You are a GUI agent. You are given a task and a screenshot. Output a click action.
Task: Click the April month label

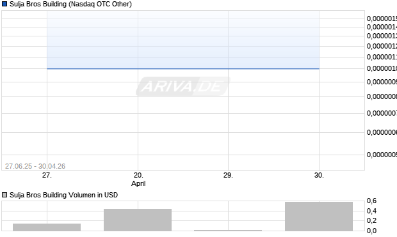point(138,183)
